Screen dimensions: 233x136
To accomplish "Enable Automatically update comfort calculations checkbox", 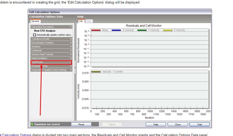I will (x=35, y=35).
